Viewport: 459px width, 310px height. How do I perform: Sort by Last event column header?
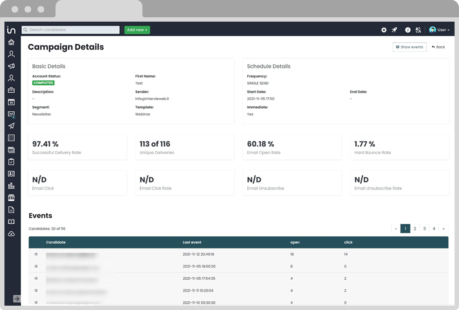point(192,242)
